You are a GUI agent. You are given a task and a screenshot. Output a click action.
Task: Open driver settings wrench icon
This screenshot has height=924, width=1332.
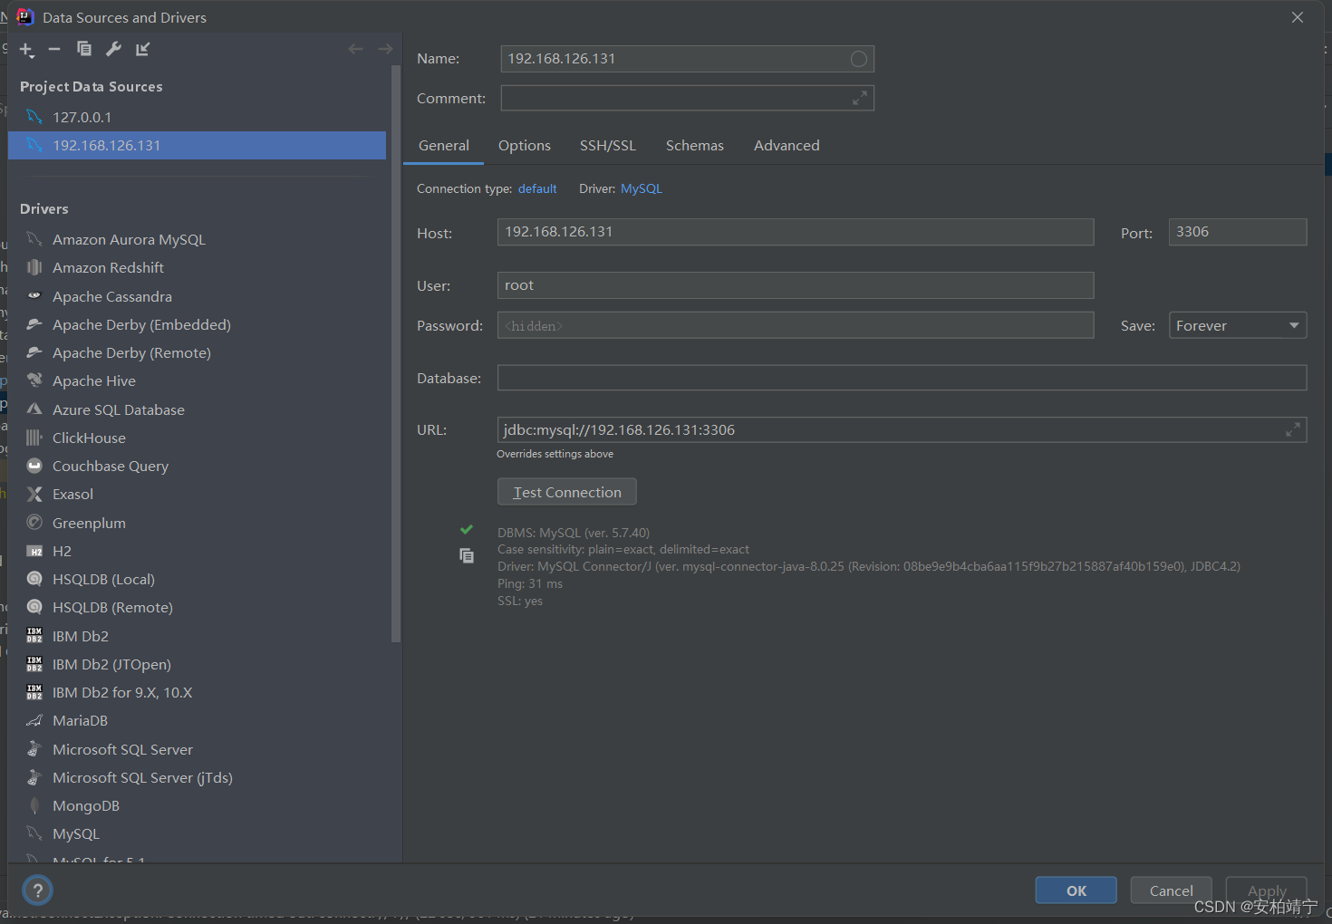point(113,49)
